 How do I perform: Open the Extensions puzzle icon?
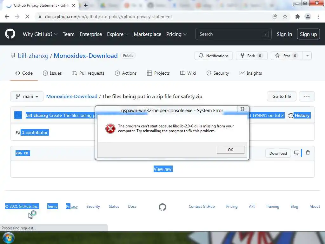pos(298,17)
